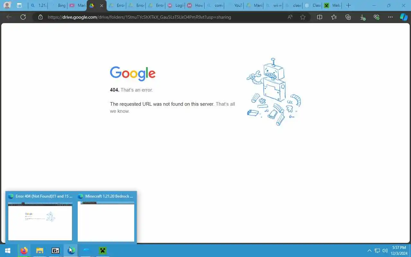The image size is (411, 257).
Task: Open 7-Zip from the taskbar
Action: 56,251
